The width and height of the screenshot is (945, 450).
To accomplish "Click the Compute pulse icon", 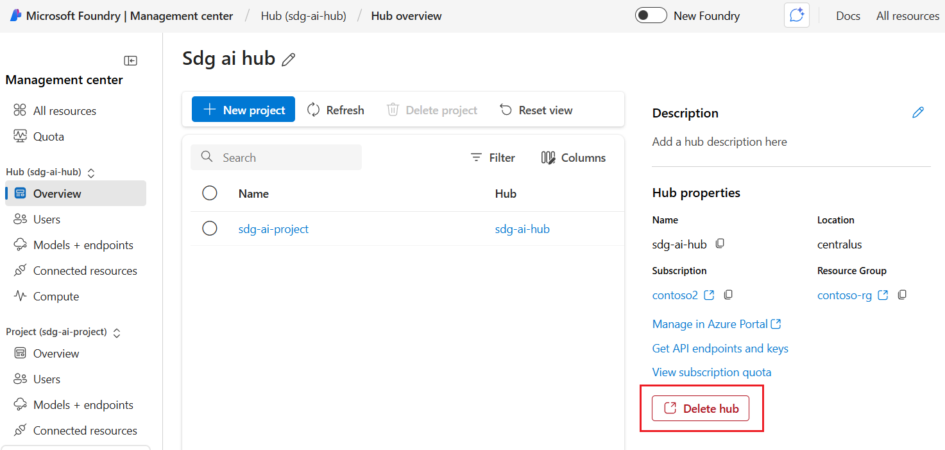I will (x=20, y=296).
